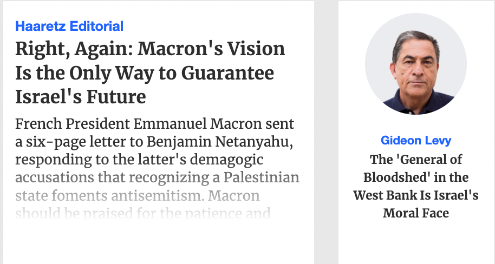Click "accusations that recognizing a Palestinian" line

point(157,178)
